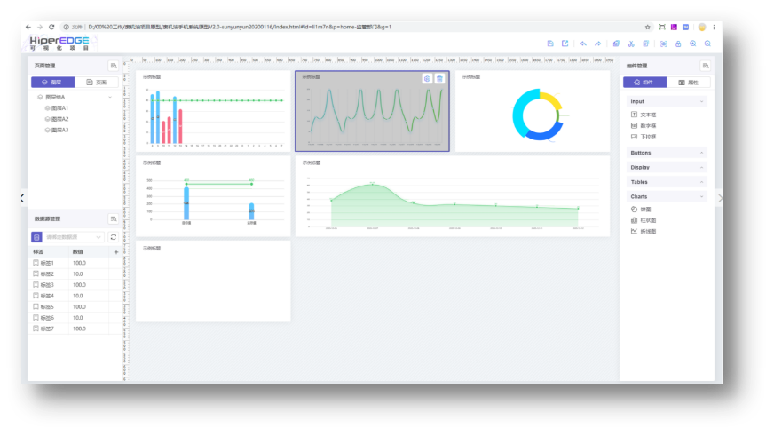Click the 10.0 value of 标签6

click(x=77, y=318)
